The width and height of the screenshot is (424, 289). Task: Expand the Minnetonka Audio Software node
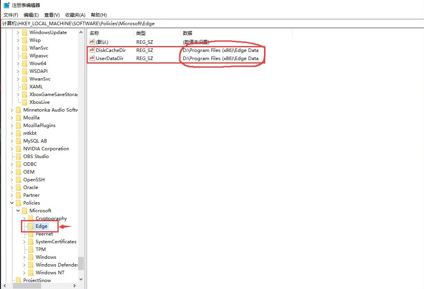click(12, 110)
